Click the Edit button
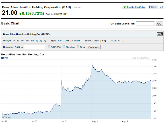This screenshot has height=123, width=166. pyautogui.click(x=160, y=34)
